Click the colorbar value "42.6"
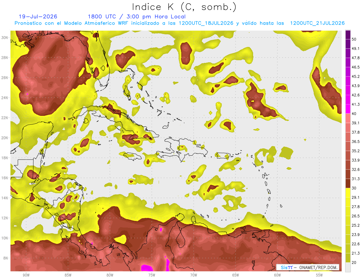The height and width of the screenshot is (279, 362). pos(356,95)
